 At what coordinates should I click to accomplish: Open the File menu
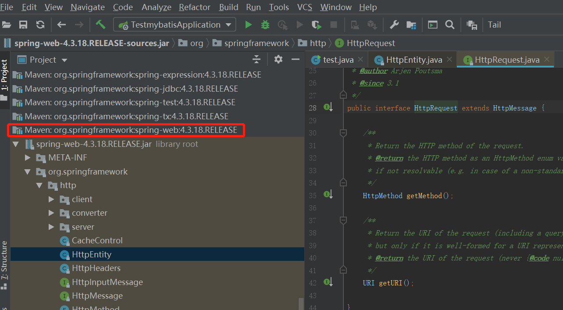click(x=7, y=7)
